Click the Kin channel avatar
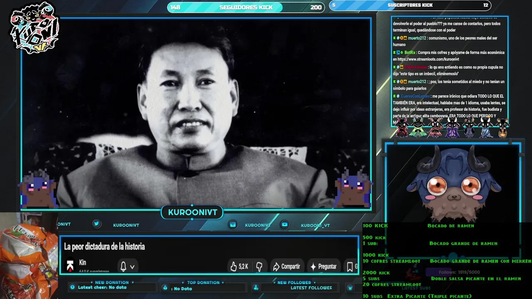The width and height of the screenshot is (532, 299). coord(70,266)
